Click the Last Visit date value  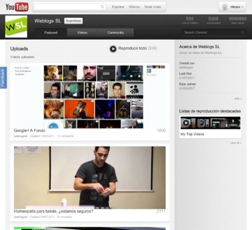click(187, 78)
